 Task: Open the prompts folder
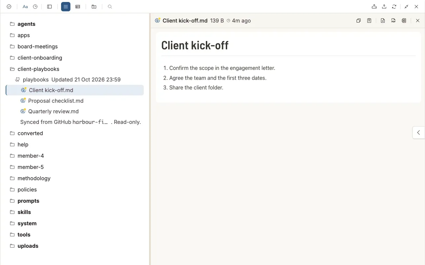(75, 201)
